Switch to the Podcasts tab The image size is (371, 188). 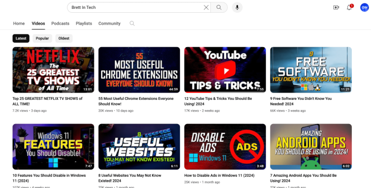click(x=60, y=24)
